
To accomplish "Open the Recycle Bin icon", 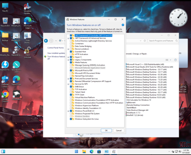I will [5, 22].
